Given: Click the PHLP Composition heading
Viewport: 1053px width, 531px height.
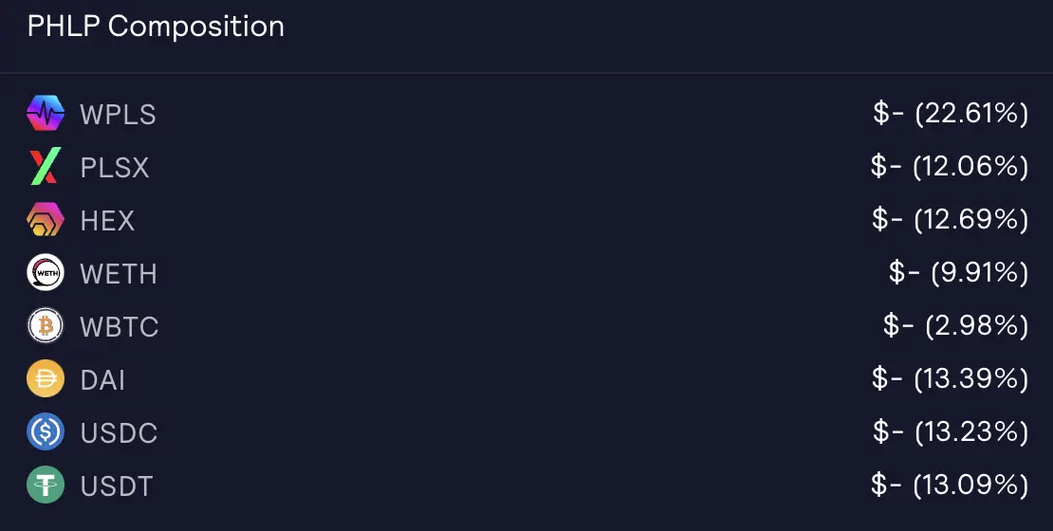Looking at the screenshot, I should coord(156,27).
